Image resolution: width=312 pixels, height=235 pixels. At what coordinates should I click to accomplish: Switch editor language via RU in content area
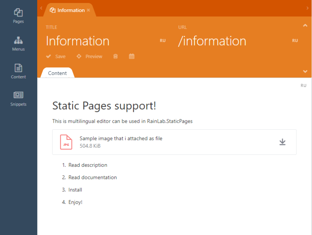click(303, 85)
